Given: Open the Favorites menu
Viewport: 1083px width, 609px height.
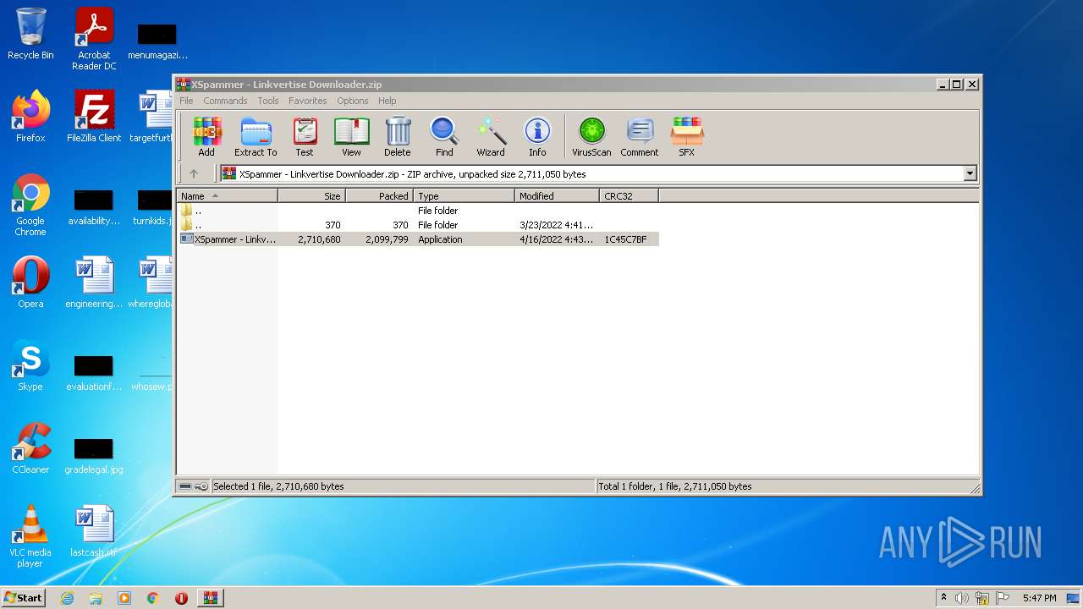Looking at the screenshot, I should tap(308, 101).
